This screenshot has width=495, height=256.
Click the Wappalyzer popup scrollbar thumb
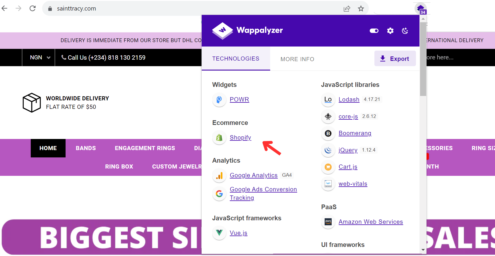[423, 59]
